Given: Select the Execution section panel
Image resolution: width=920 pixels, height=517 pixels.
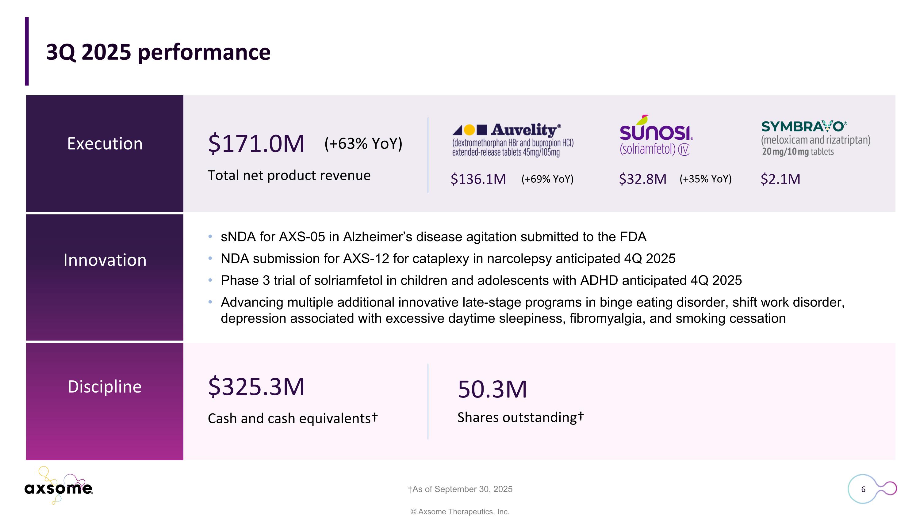Looking at the screenshot, I should point(105,154).
